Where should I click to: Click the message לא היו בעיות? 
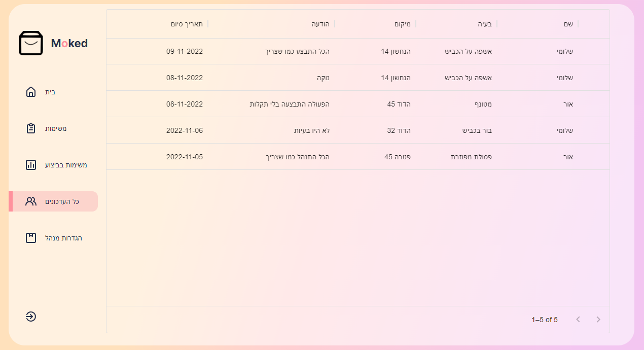(x=312, y=130)
